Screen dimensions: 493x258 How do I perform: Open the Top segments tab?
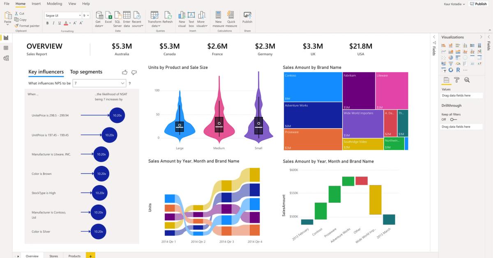click(x=86, y=72)
